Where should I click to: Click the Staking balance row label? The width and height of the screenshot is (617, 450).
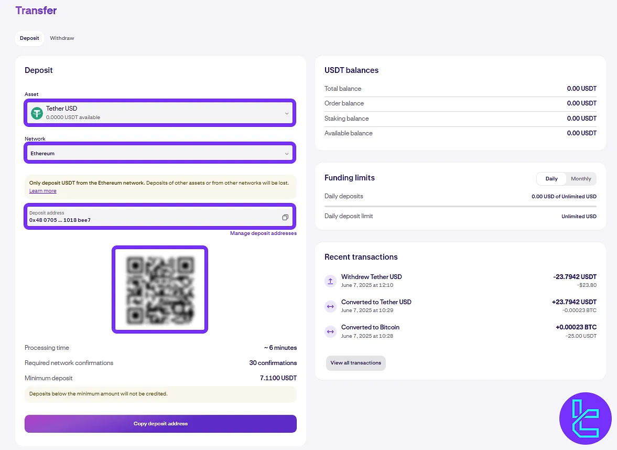point(347,119)
